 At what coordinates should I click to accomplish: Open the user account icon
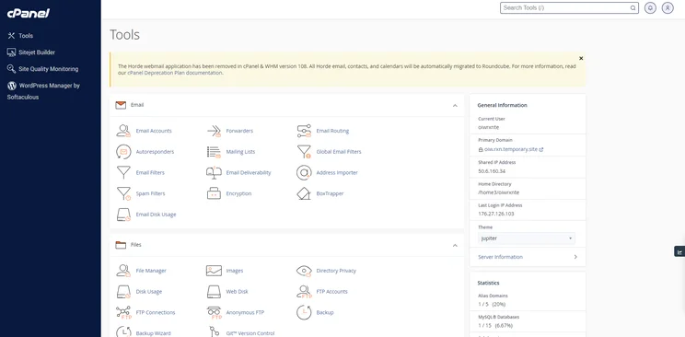[668, 8]
